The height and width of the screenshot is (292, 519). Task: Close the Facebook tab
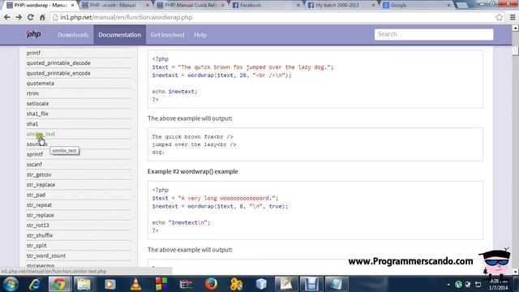pos(298,6)
